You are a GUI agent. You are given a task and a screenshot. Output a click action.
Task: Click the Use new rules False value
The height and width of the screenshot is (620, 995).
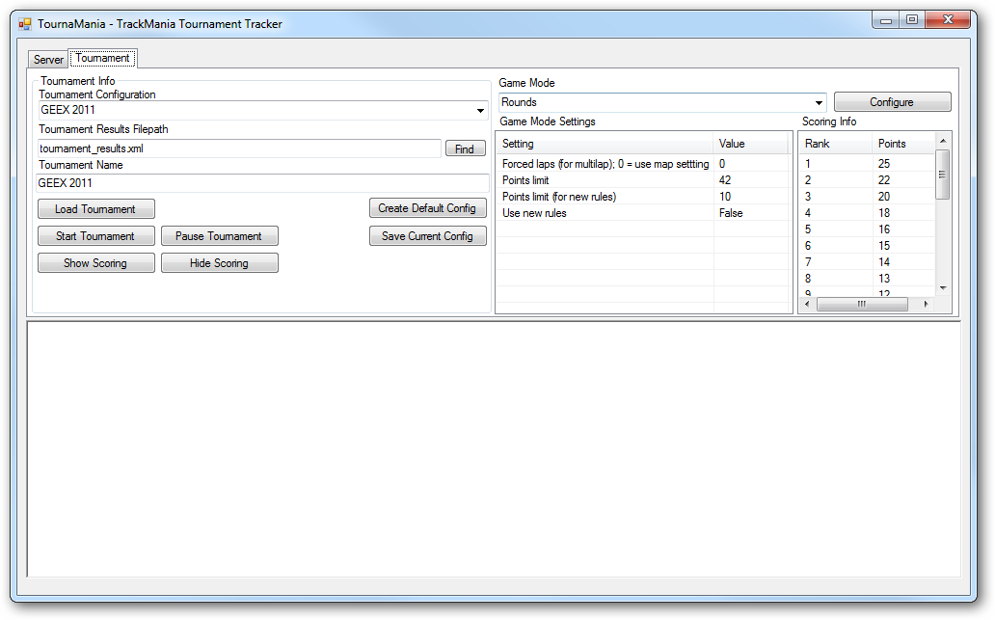750,213
